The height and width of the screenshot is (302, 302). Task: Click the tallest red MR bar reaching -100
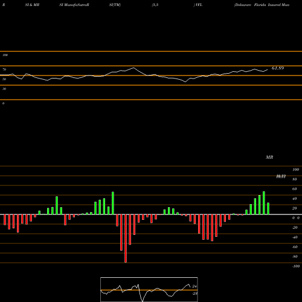126,239
